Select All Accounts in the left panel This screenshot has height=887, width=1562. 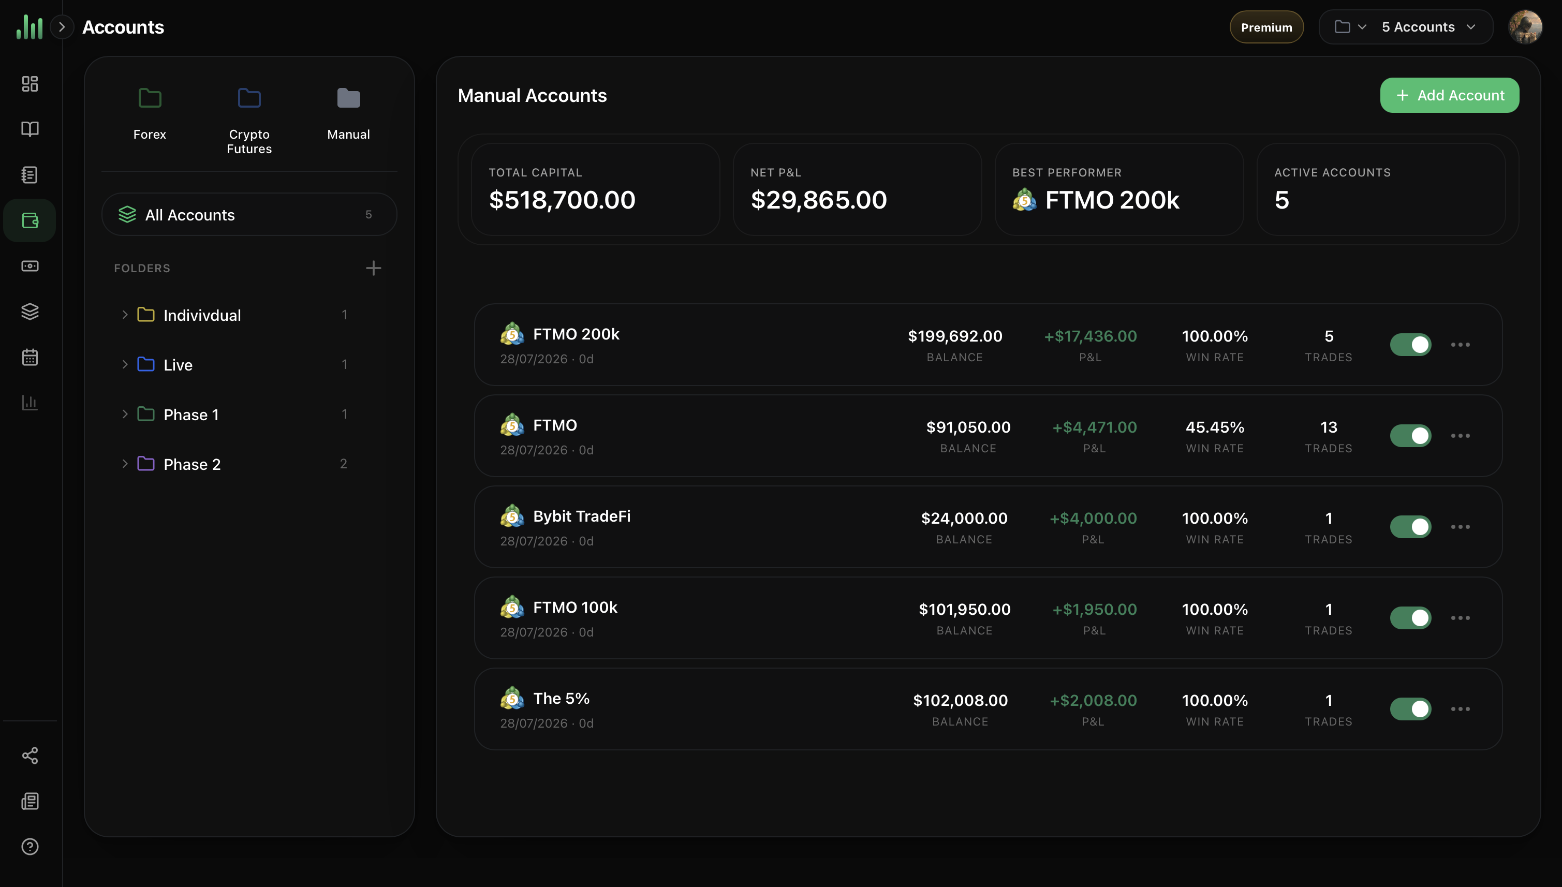click(249, 214)
